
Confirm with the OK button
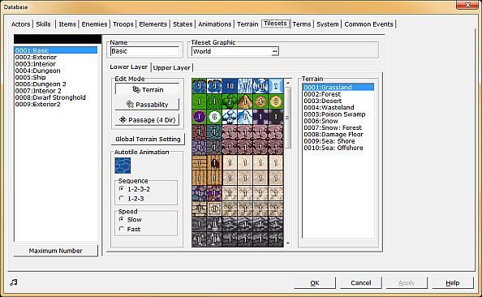point(315,283)
